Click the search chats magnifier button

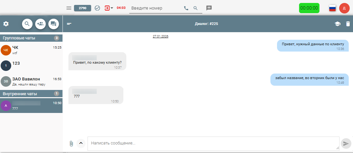[x=27, y=24]
